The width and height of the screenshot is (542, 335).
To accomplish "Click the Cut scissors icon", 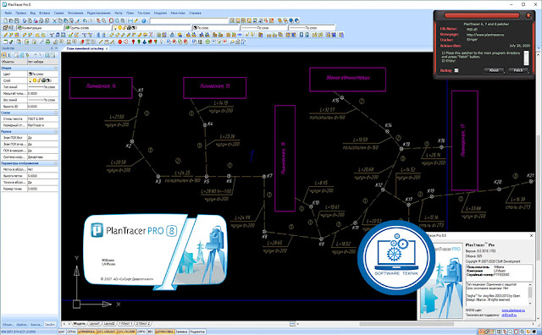I will click(x=54, y=20).
